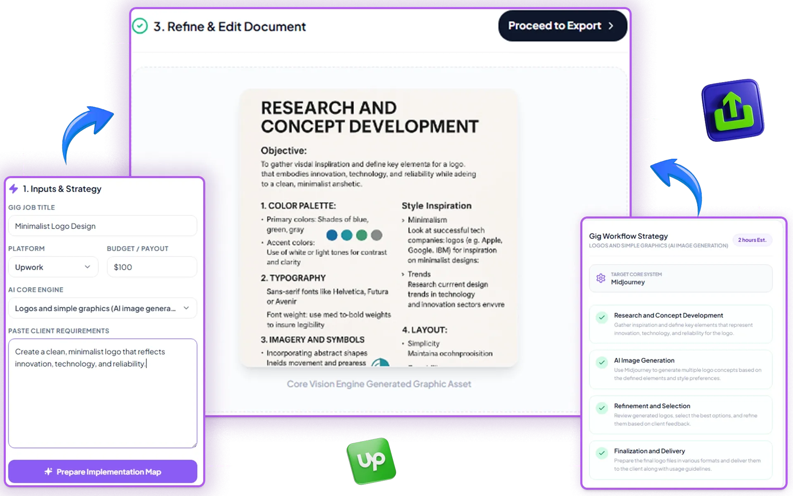Click the green check icon beside Refine & Edit Document
This screenshot has height=496, width=793.
click(140, 26)
